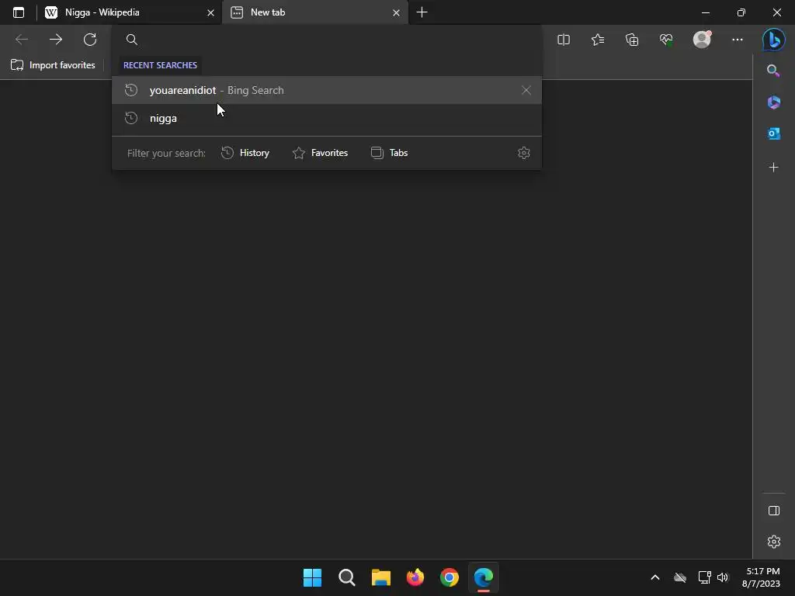795x596 pixels.
Task: Open volume control in tray
Action: [x=723, y=577]
